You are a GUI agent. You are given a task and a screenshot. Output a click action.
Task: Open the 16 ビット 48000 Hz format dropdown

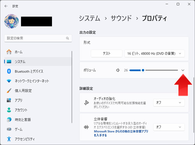154,53
